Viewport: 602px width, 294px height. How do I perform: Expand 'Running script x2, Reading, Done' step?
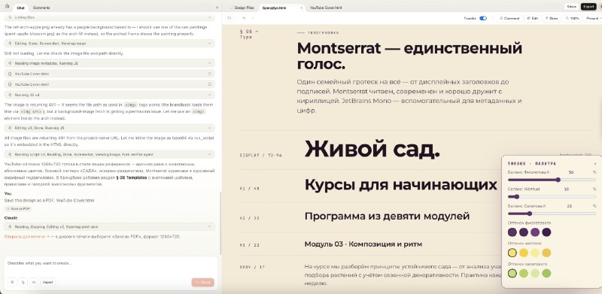tap(109, 154)
